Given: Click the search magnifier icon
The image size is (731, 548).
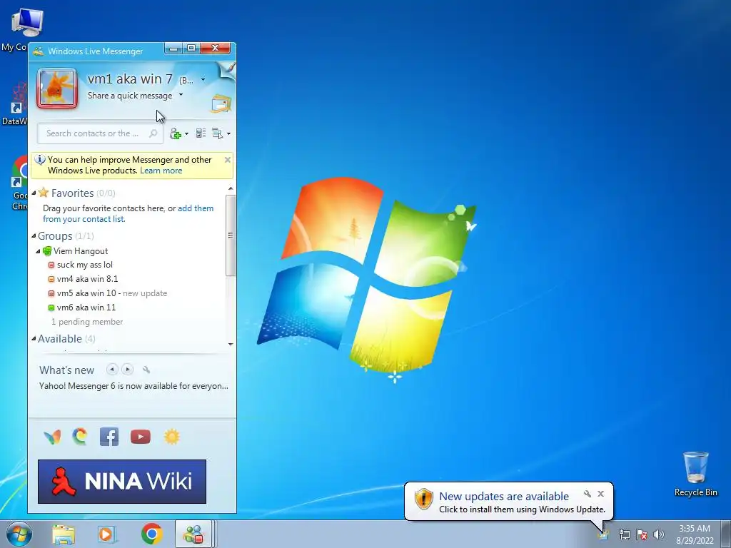Looking at the screenshot, I should coord(153,133).
